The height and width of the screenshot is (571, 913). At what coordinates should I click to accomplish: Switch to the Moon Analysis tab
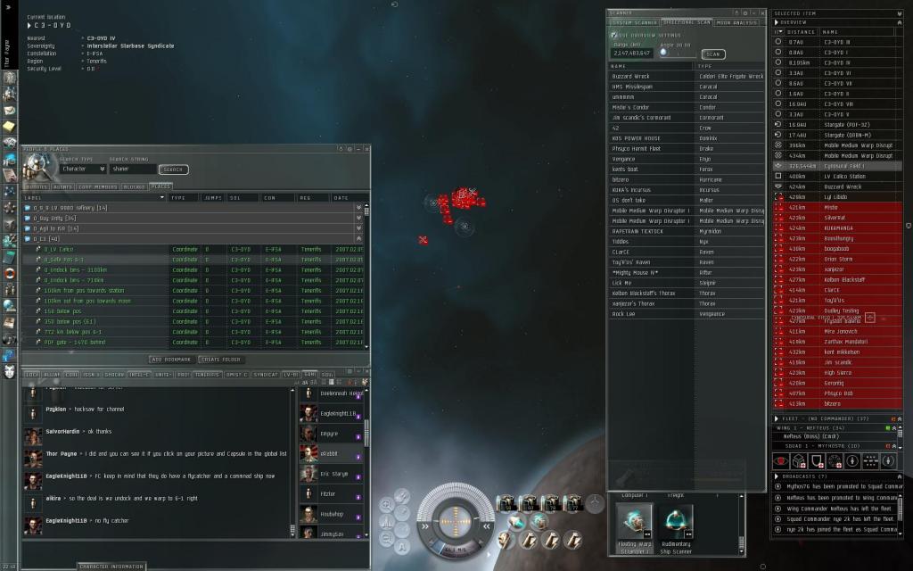pos(738,22)
